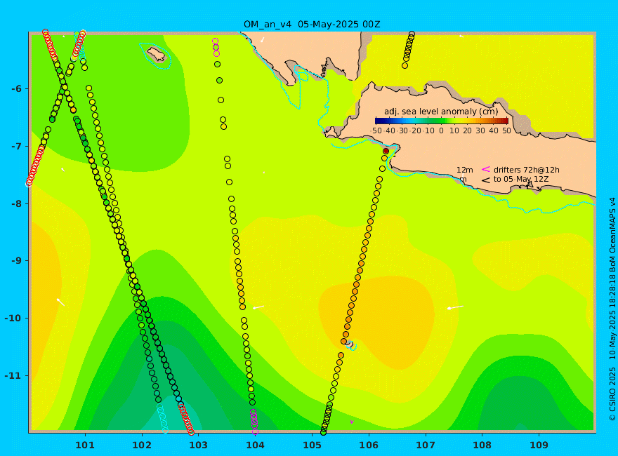
Task: Click the 0 tick label on the color bar
Action: pos(442,130)
